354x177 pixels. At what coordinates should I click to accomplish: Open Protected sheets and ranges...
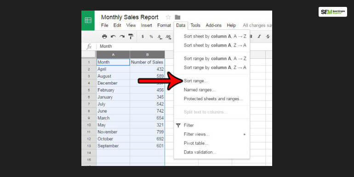coord(212,99)
